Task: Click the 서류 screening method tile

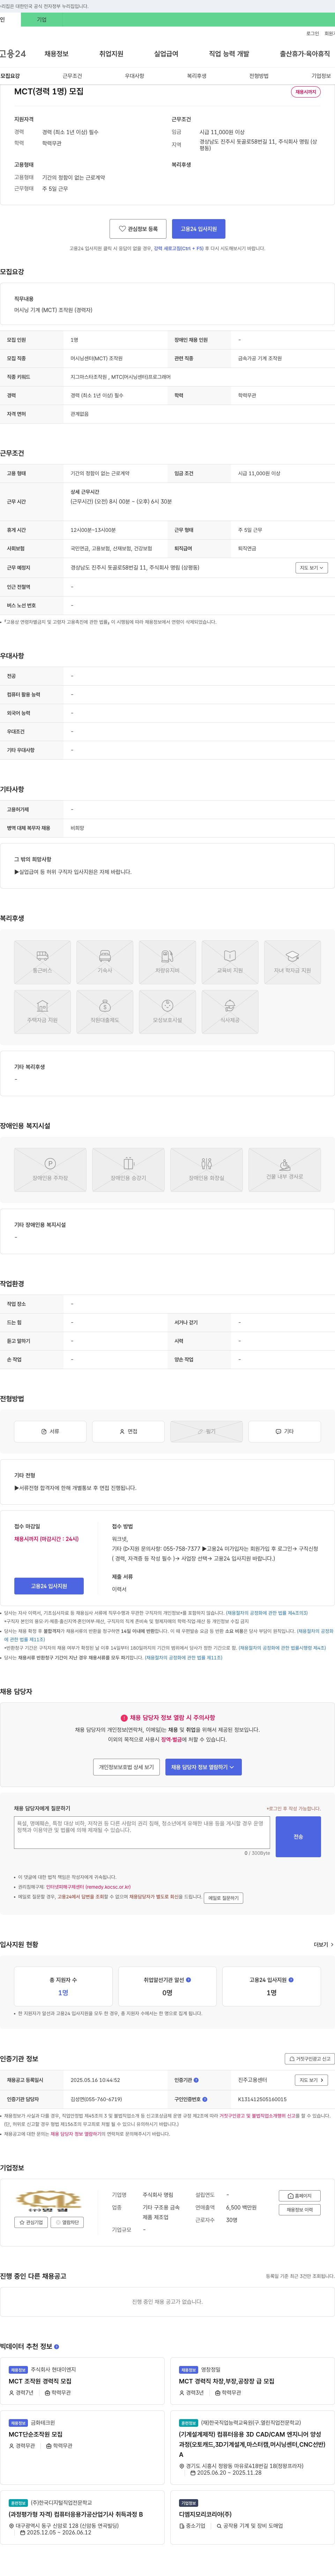Action: (x=50, y=1431)
